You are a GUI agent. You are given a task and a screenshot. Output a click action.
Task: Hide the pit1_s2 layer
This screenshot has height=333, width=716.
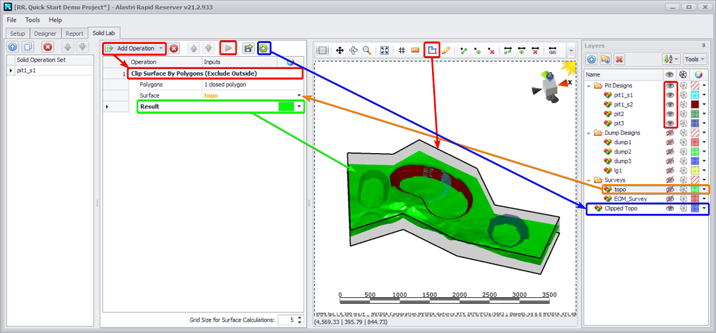(669, 104)
